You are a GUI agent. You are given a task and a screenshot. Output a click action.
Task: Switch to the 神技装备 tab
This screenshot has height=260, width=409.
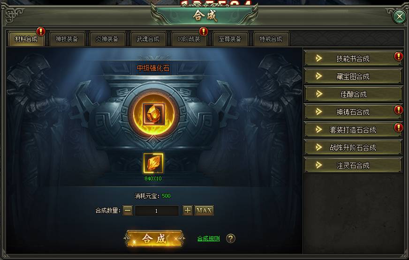click(x=67, y=39)
